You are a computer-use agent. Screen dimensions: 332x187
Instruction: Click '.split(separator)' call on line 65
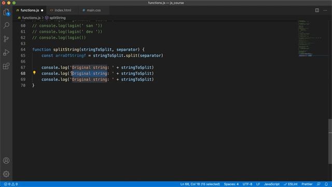click(x=143, y=56)
